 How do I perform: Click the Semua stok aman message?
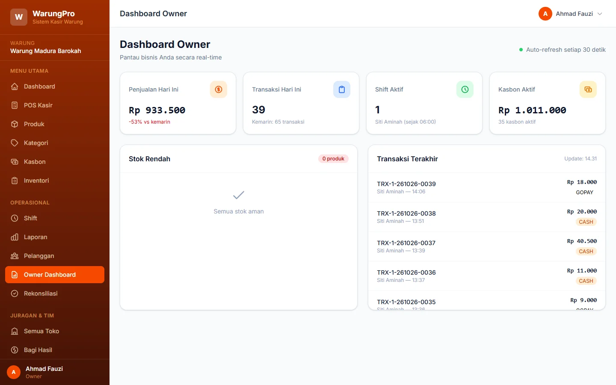pyautogui.click(x=239, y=211)
